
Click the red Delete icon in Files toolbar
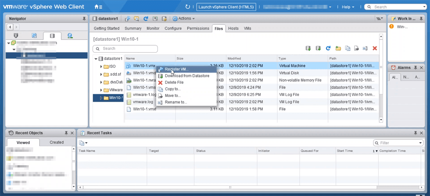(375, 48)
